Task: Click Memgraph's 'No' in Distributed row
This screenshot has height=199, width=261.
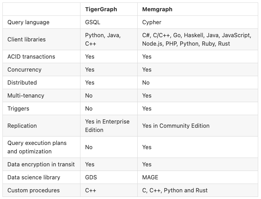Action: coord(146,82)
